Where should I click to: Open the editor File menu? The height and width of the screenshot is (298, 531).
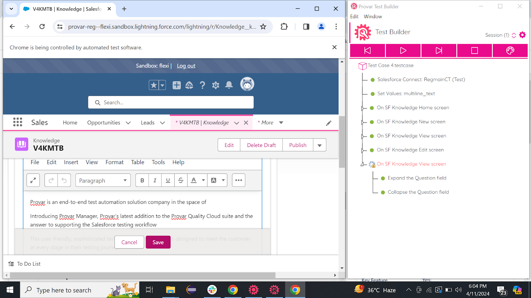pos(35,162)
